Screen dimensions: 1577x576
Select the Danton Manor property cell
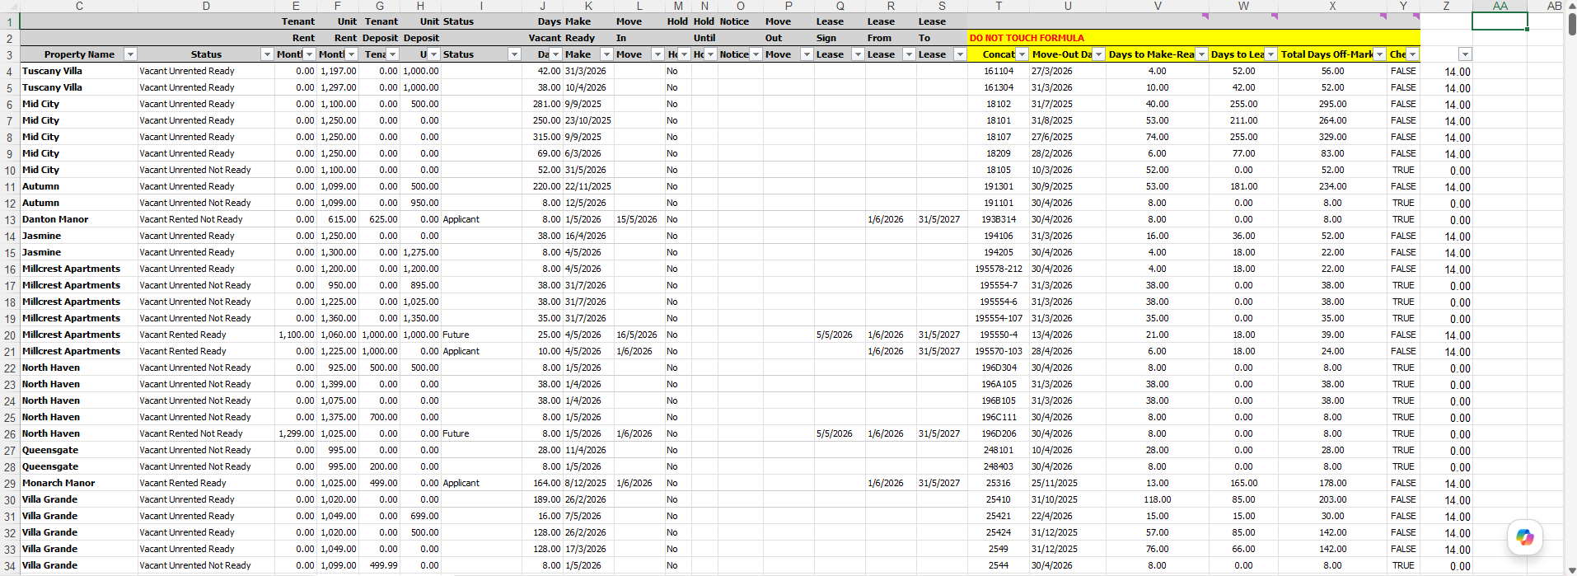pyautogui.click(x=79, y=219)
